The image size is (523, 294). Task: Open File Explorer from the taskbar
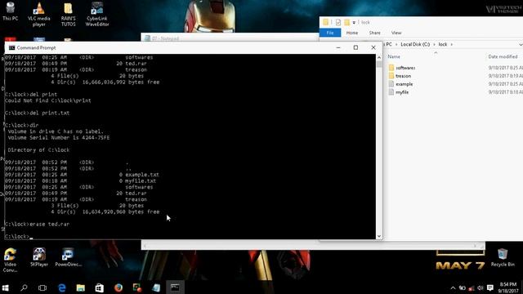[80, 287]
